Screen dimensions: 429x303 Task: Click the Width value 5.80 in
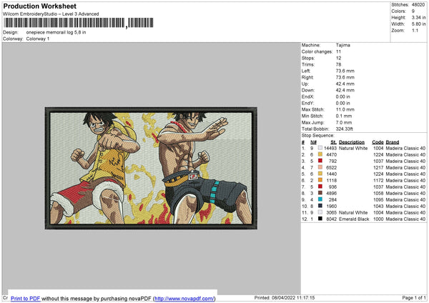419,24
